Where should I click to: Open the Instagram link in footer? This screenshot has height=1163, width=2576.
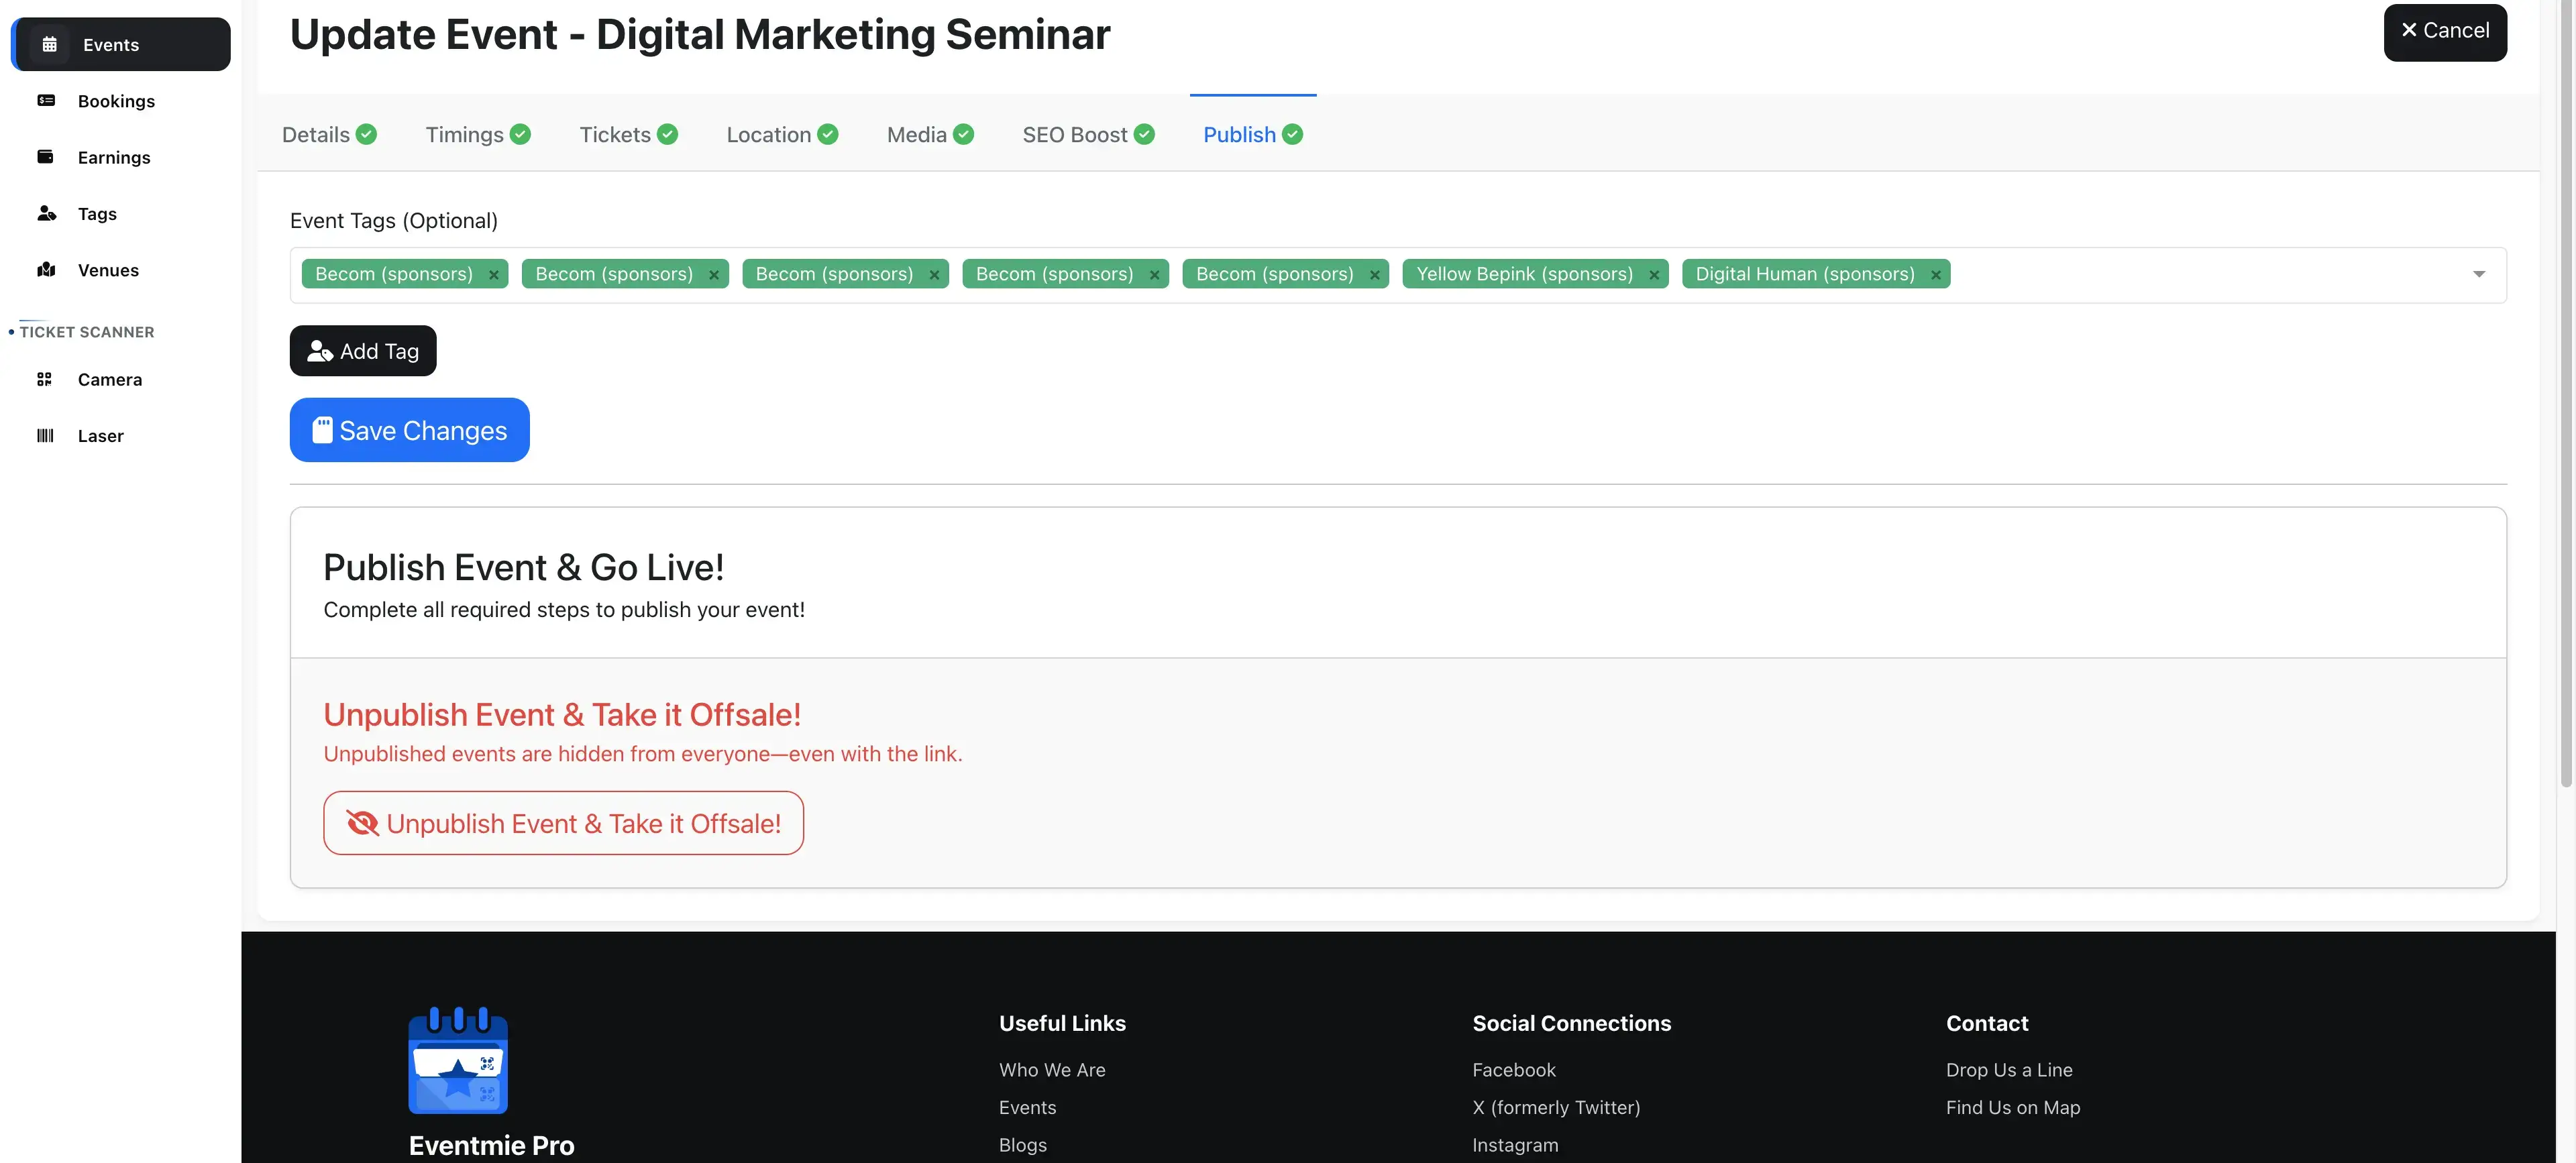pos(1515,1144)
